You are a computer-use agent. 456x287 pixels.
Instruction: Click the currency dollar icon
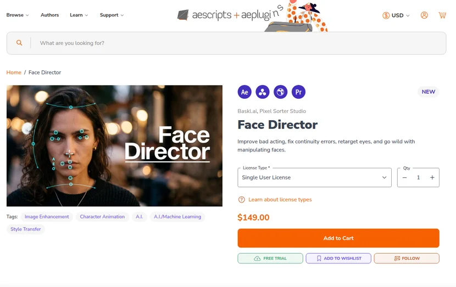(386, 15)
